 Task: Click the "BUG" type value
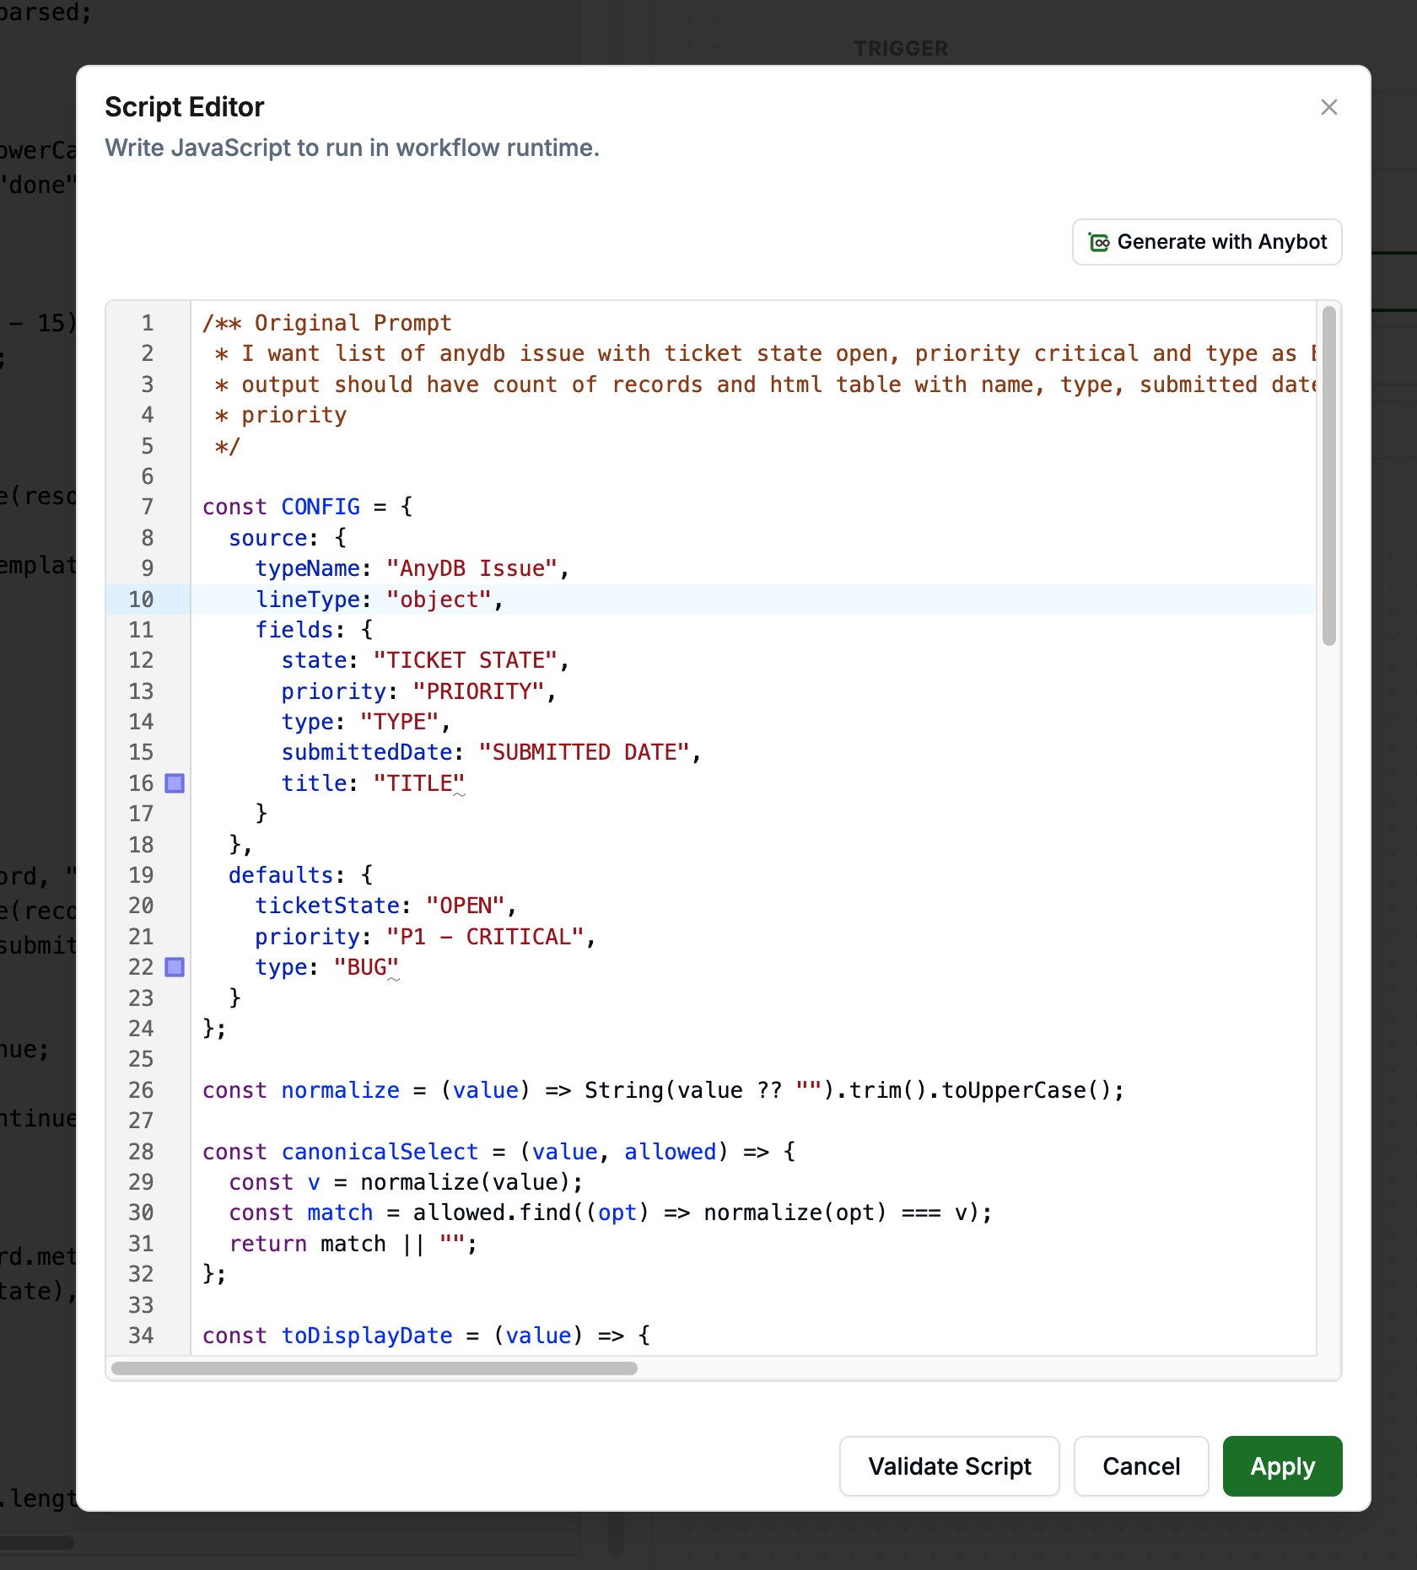[x=366, y=967]
